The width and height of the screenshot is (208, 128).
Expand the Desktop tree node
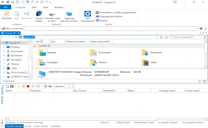coord(4,47)
